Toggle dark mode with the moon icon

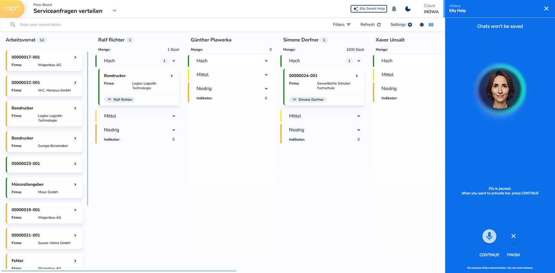click(x=408, y=9)
